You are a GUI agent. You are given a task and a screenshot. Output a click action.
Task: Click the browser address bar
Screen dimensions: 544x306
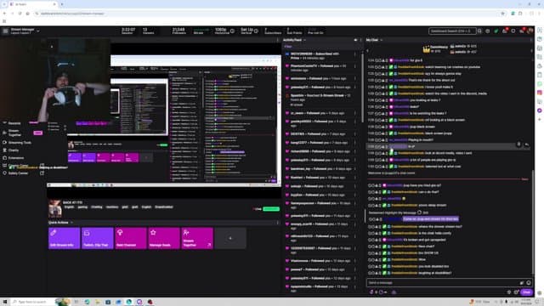267,14
